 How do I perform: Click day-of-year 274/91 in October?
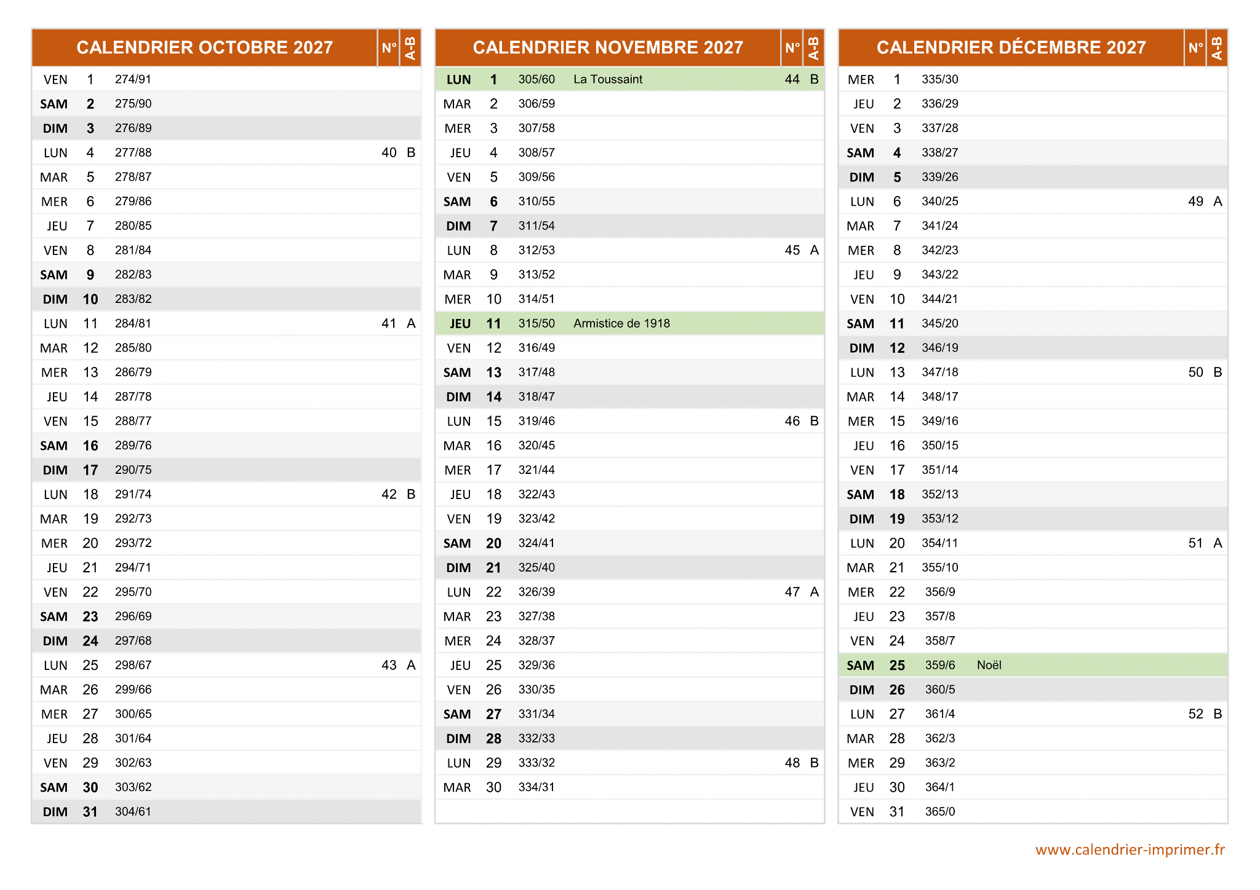point(133,79)
